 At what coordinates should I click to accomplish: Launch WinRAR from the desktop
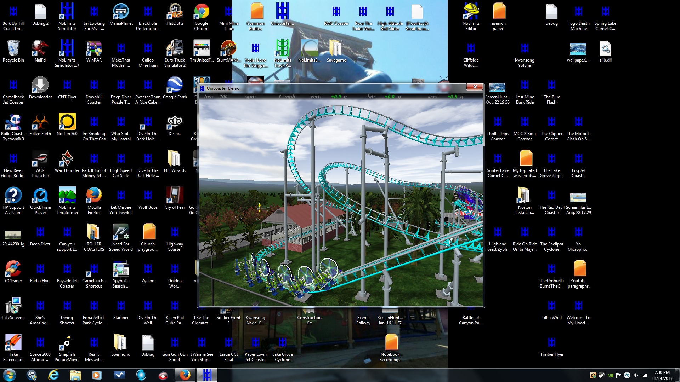(x=94, y=51)
